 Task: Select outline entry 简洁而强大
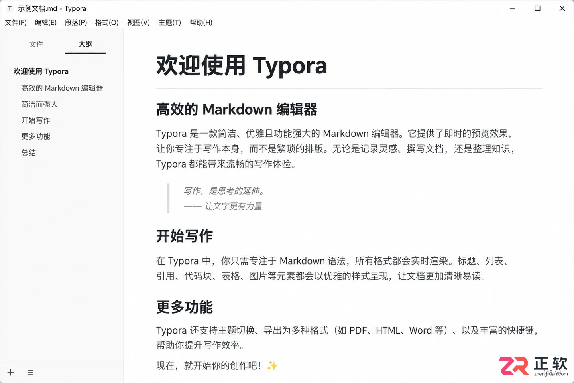(39, 104)
